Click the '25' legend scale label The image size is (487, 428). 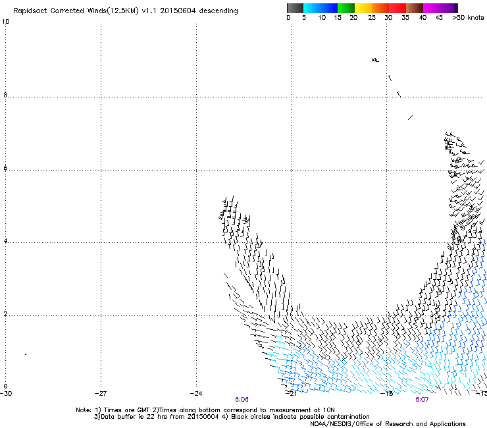point(372,18)
